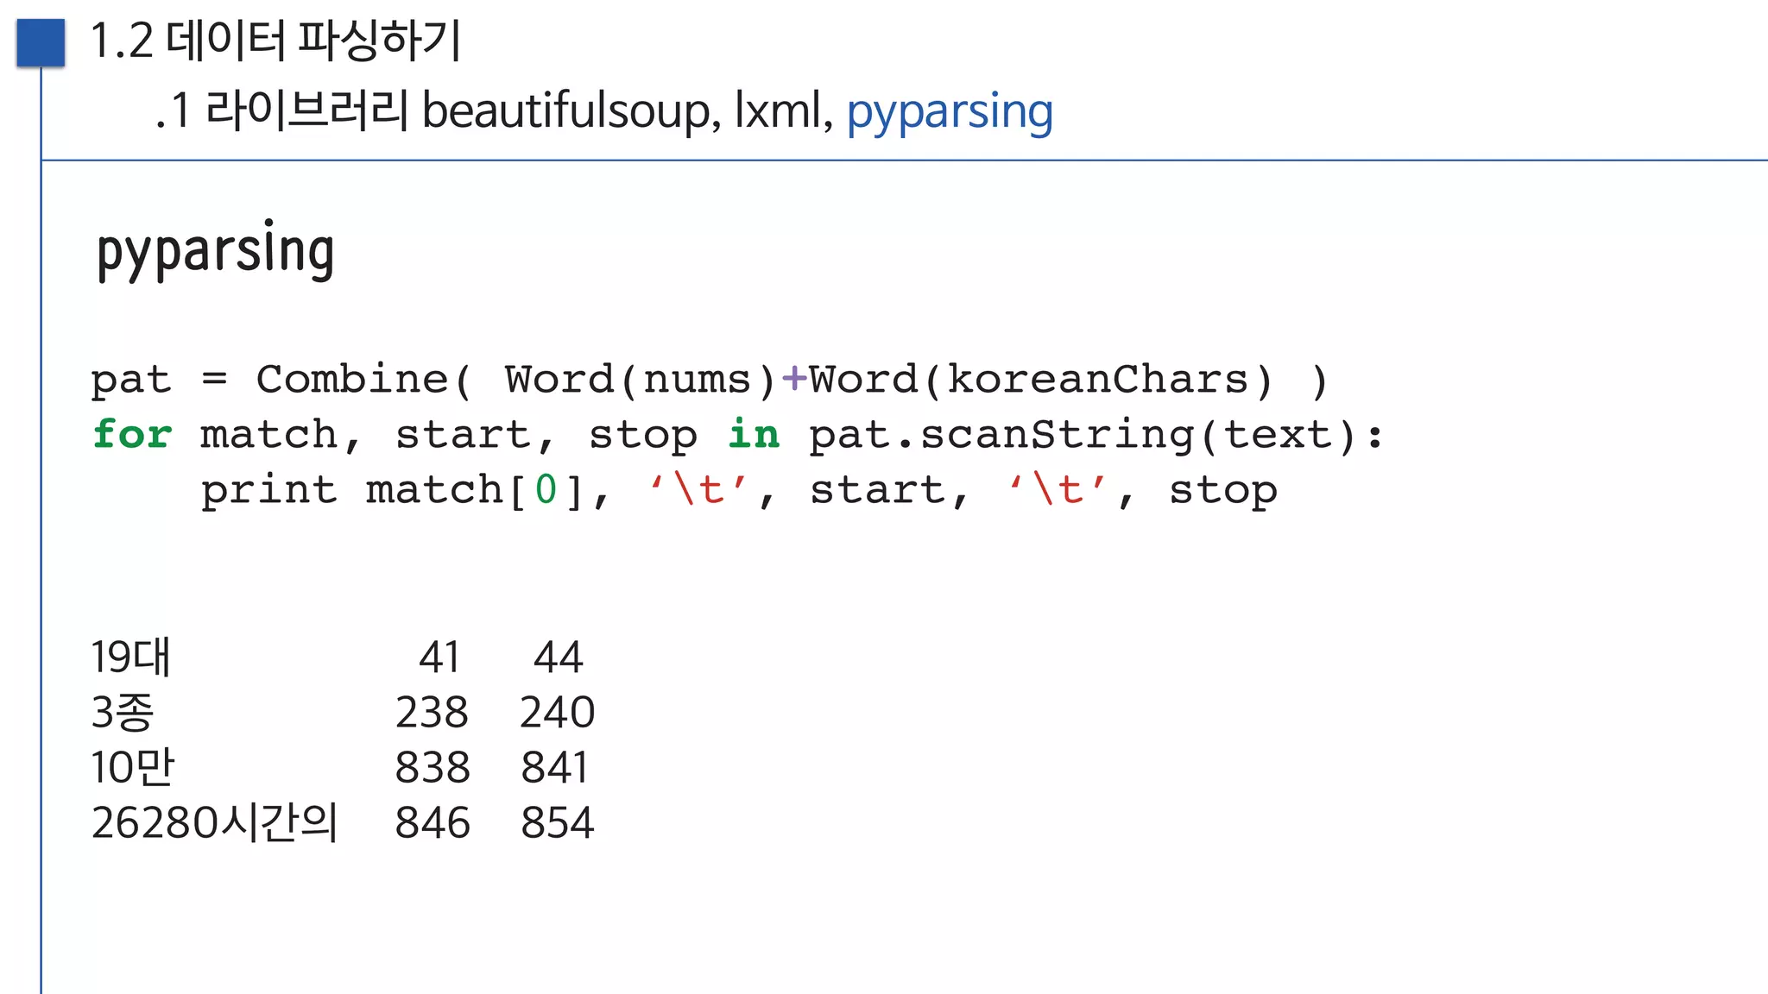Click output value '19대'
Screen dimensions: 1768x994
click(x=131, y=657)
